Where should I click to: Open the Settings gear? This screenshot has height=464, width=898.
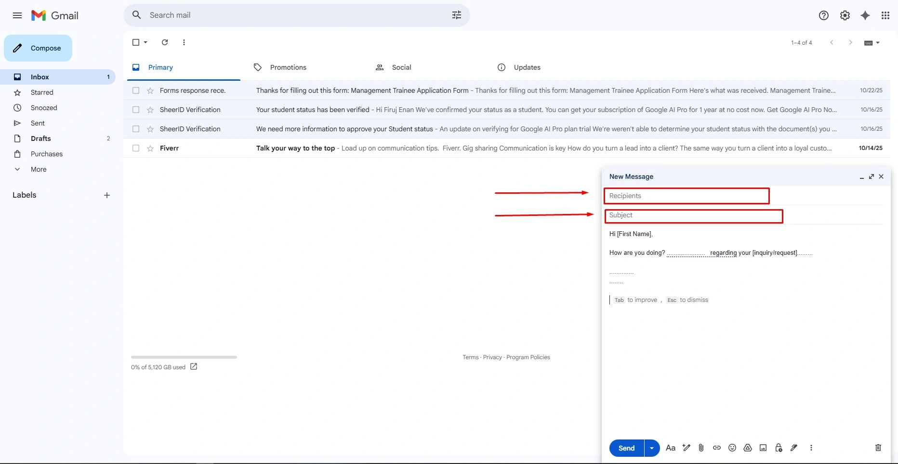(845, 15)
